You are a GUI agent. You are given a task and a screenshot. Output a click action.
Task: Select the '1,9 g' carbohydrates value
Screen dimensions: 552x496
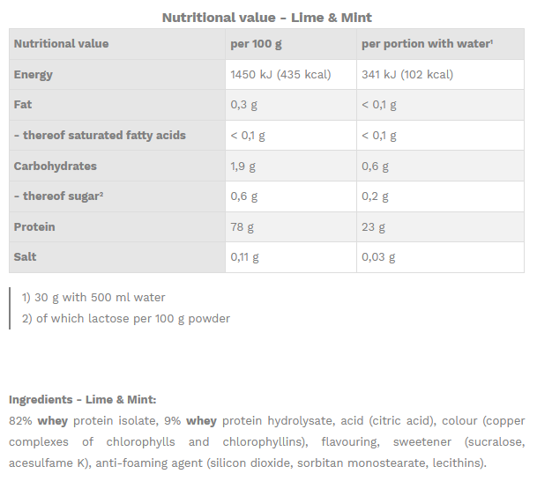pyautogui.click(x=243, y=167)
